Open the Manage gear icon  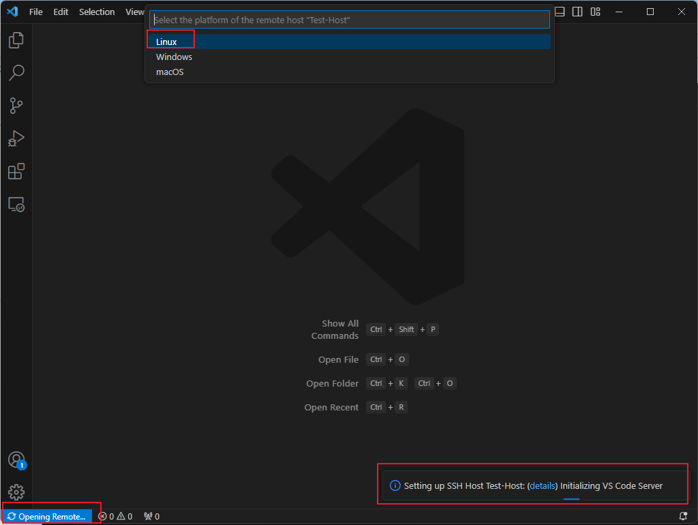16,492
